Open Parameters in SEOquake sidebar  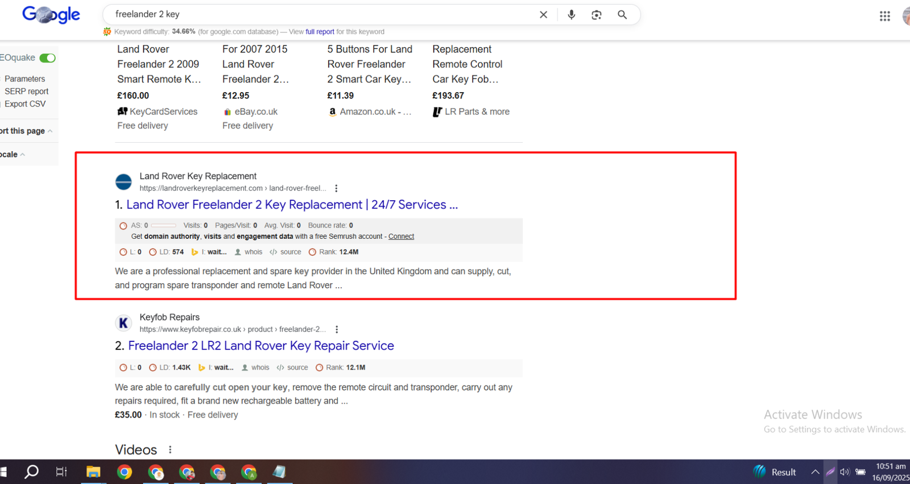click(x=24, y=79)
